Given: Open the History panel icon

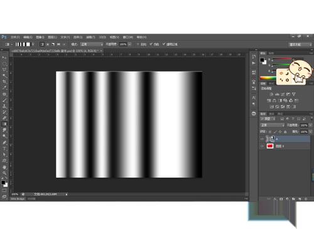Looking at the screenshot, I should pyautogui.click(x=254, y=56).
